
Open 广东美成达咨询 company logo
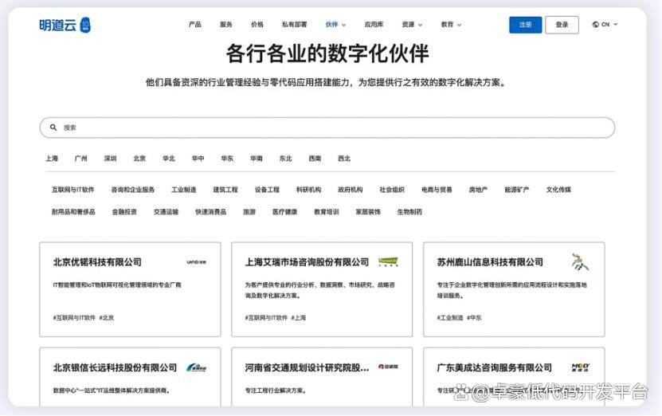(580, 367)
